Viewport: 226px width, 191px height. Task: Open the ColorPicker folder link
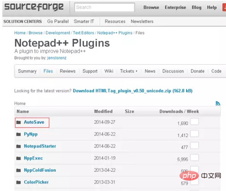(x=36, y=182)
